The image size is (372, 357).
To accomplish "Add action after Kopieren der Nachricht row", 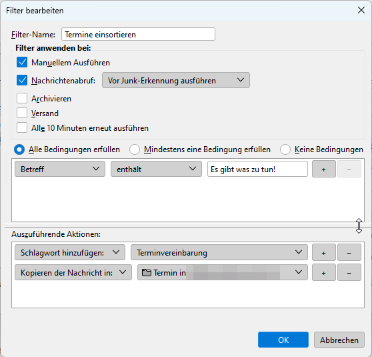I will (x=324, y=272).
